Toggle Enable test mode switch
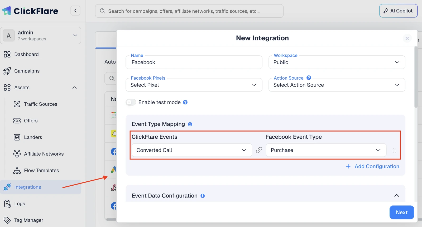The height and width of the screenshot is (227, 422). click(x=131, y=102)
